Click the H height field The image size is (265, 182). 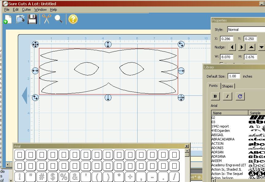point(251,57)
